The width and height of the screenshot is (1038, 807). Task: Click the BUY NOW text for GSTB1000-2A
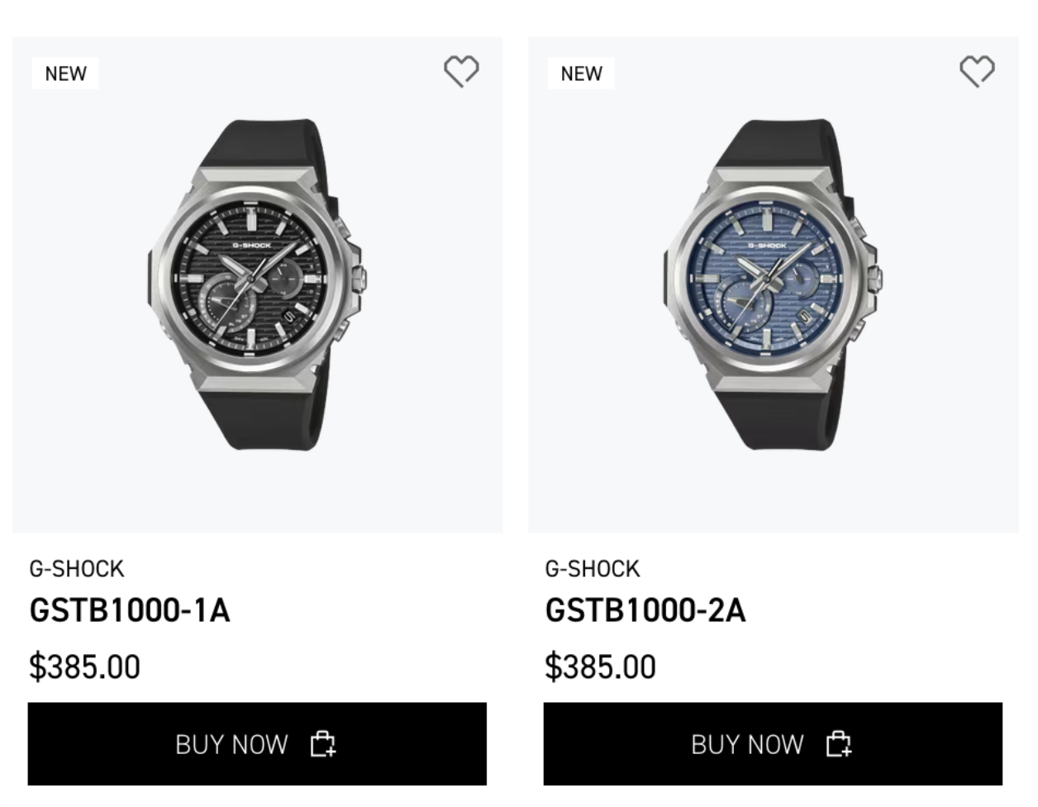pos(747,745)
